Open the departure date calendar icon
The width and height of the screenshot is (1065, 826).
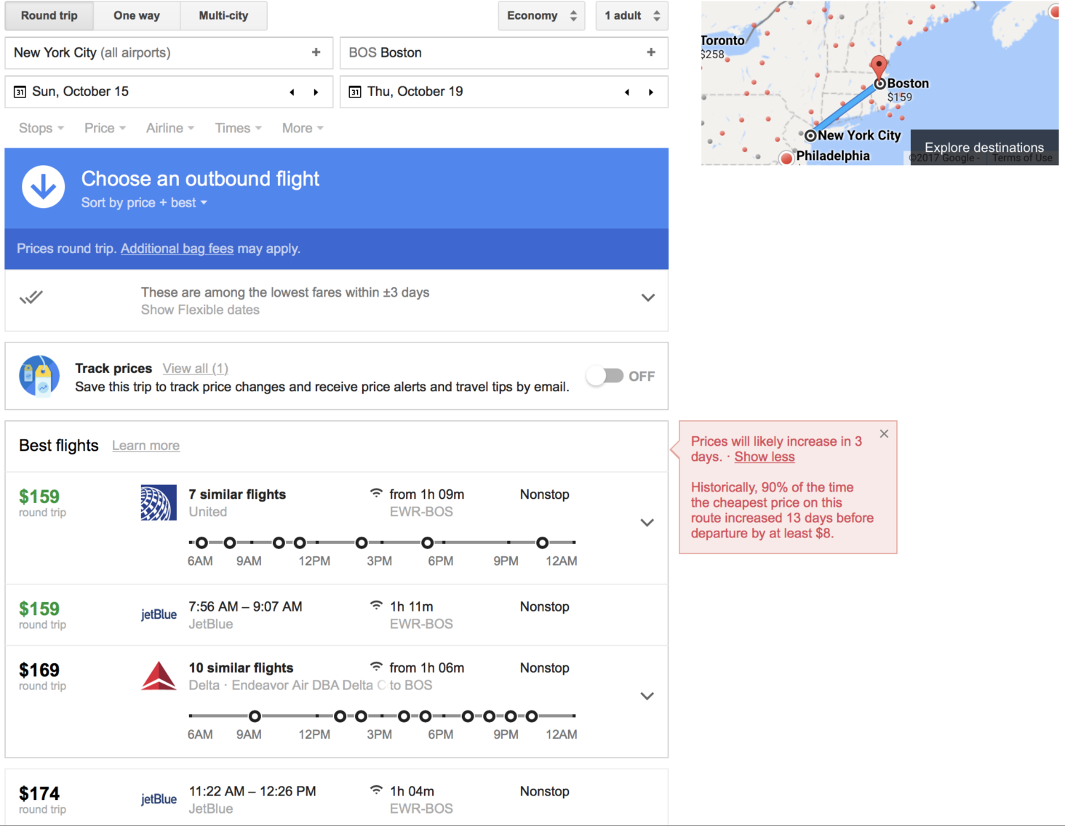[x=20, y=92]
